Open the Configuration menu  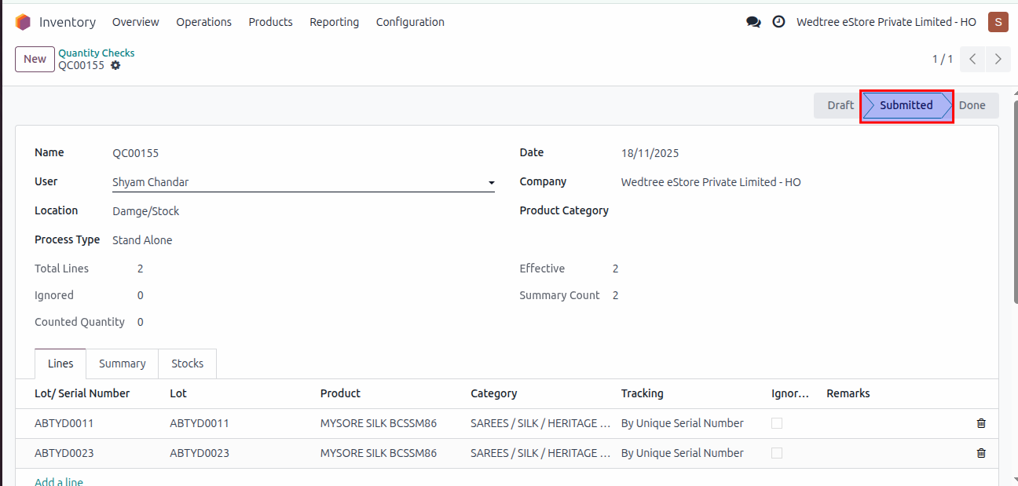tap(410, 22)
